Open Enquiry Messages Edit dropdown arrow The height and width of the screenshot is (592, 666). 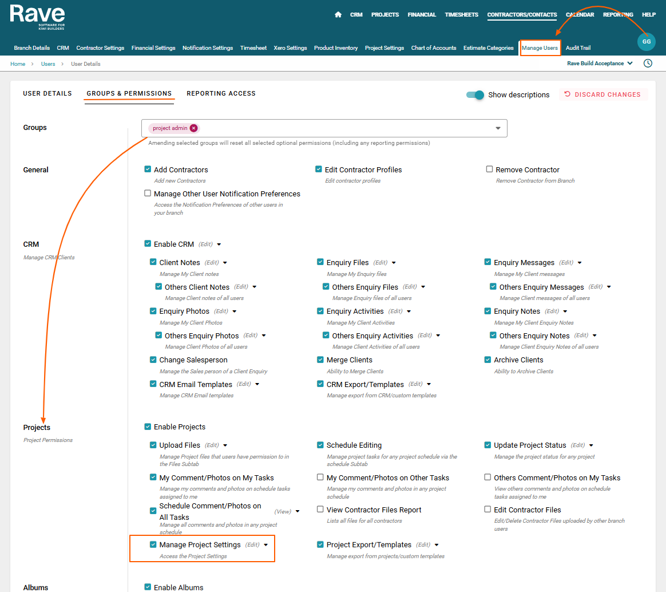point(580,263)
